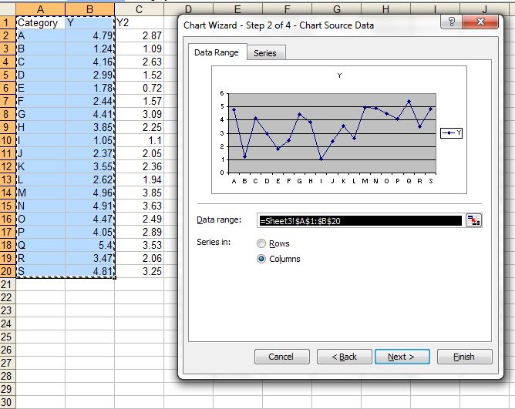Click the Data range input field
This screenshot has width=515, height=409.
pyautogui.click(x=361, y=220)
